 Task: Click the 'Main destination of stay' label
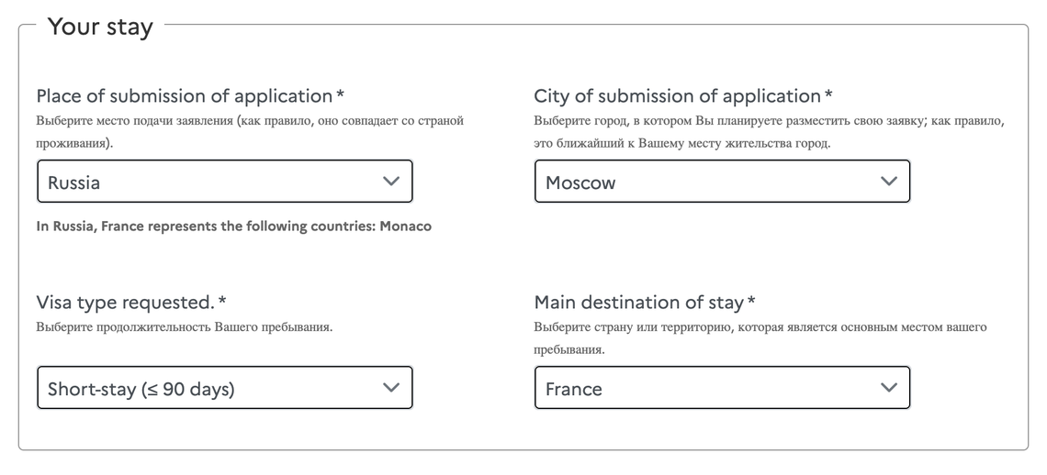point(639,303)
